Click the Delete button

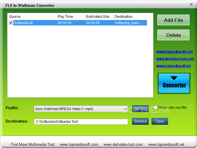coord(173,35)
